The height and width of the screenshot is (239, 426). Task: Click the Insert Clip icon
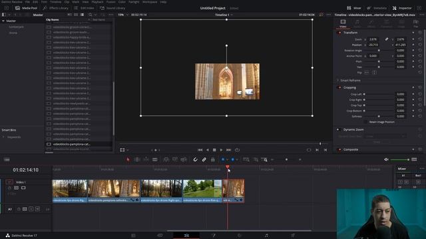click(x=166, y=159)
